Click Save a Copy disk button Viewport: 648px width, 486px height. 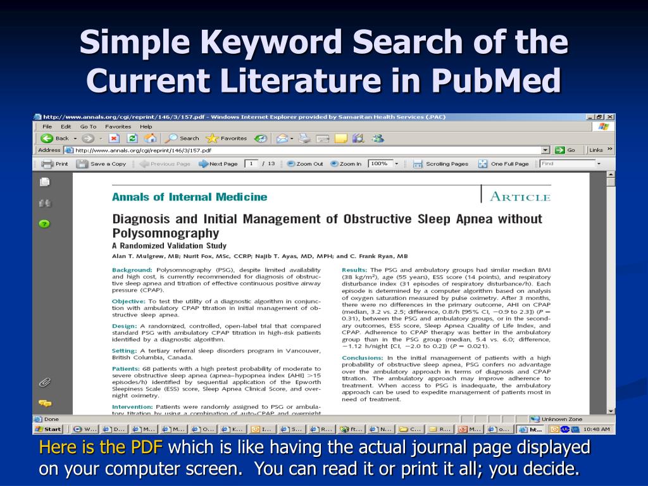pyautogui.click(x=101, y=164)
